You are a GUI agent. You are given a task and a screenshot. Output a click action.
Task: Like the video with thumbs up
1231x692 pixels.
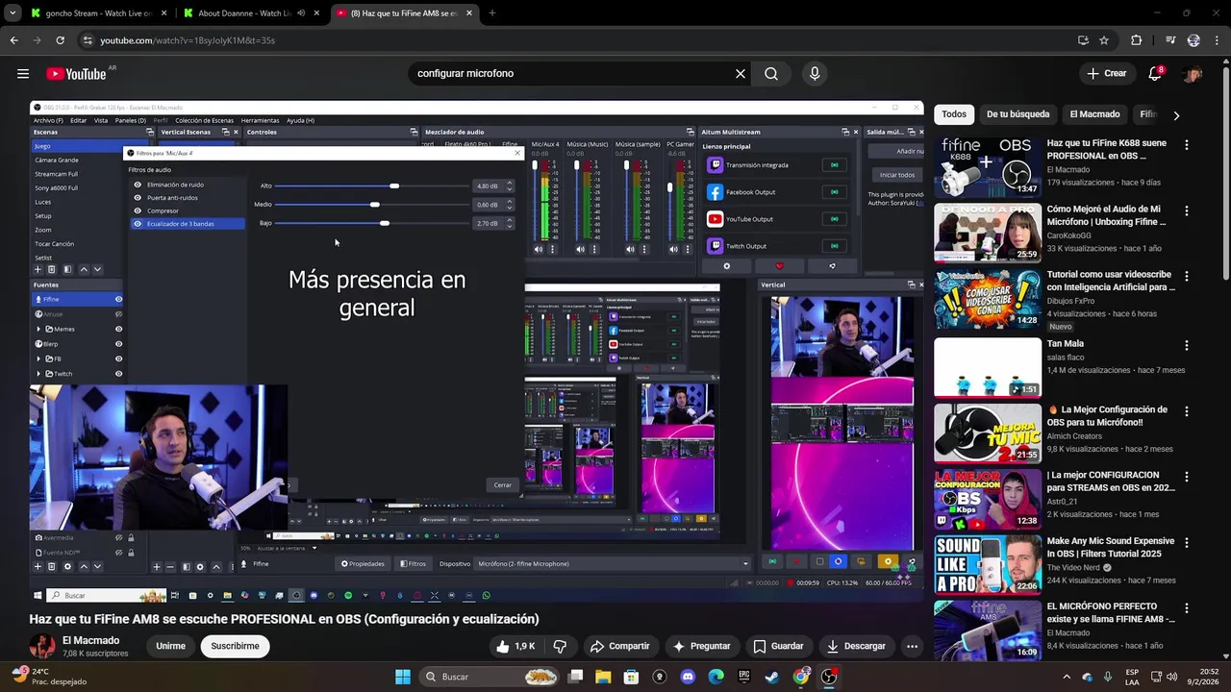pyautogui.click(x=515, y=646)
